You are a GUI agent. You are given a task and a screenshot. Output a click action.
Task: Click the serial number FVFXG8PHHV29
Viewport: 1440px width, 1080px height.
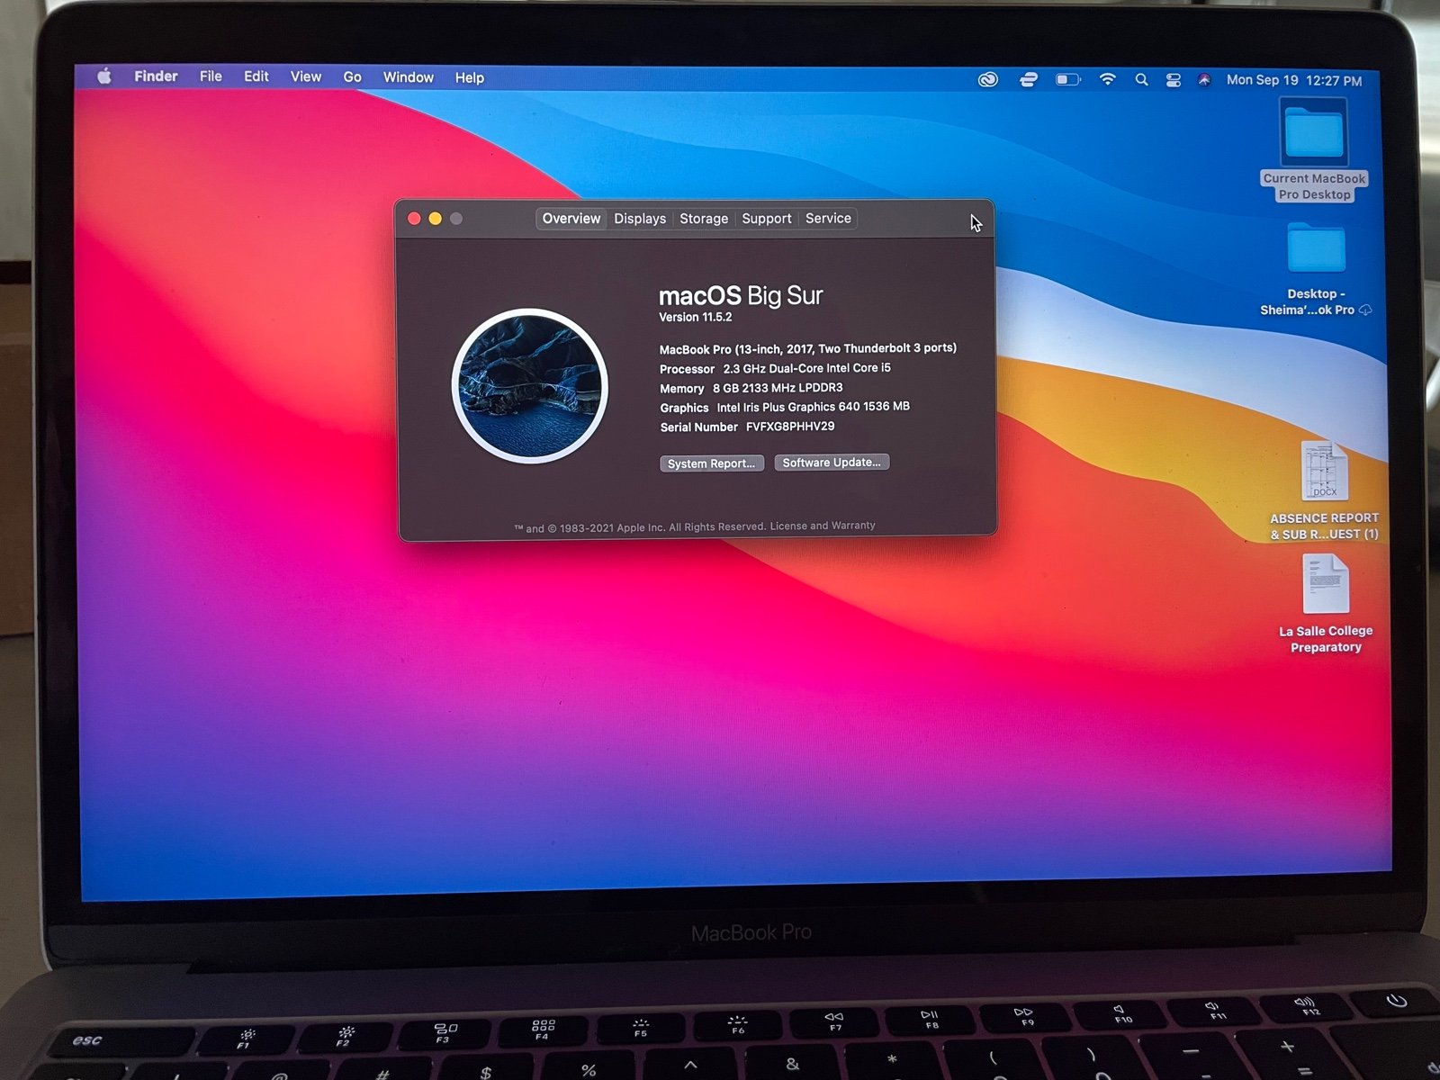tap(790, 427)
